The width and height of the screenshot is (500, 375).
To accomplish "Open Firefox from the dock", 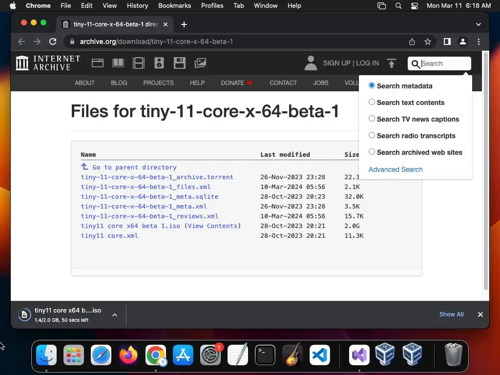I will [128, 355].
